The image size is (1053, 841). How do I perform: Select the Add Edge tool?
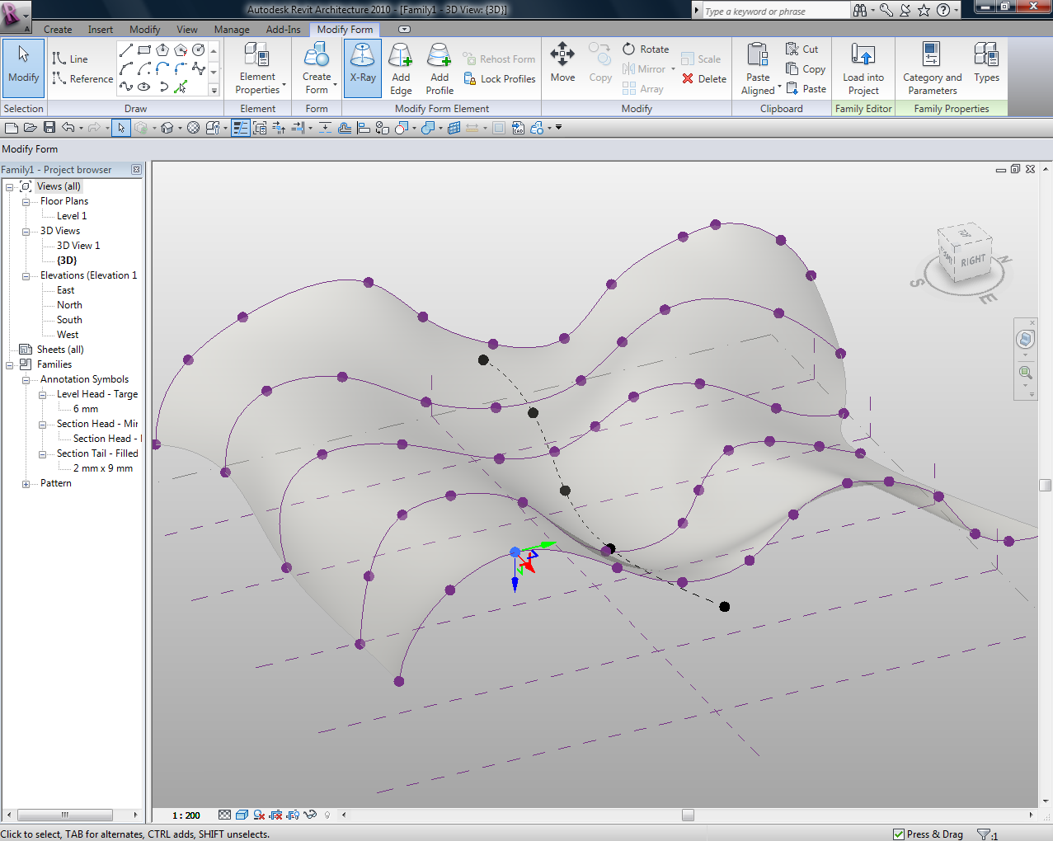pos(401,68)
